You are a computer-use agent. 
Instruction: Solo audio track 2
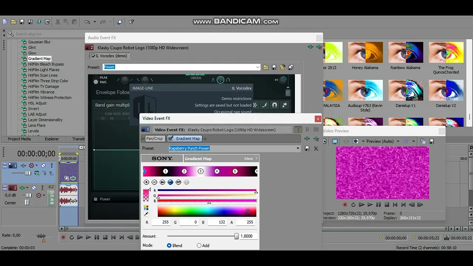coord(42,188)
